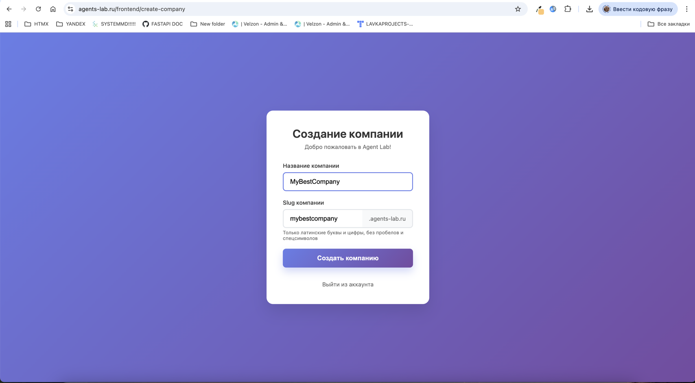Open the Velzon Admin bookmark
Image resolution: width=695 pixels, height=383 pixels.
(x=259, y=24)
